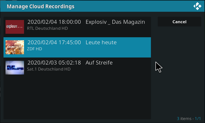Click the 2020/02/03 05:02:18 timestamp
This screenshot has height=123, width=205.
pyautogui.click(x=54, y=63)
